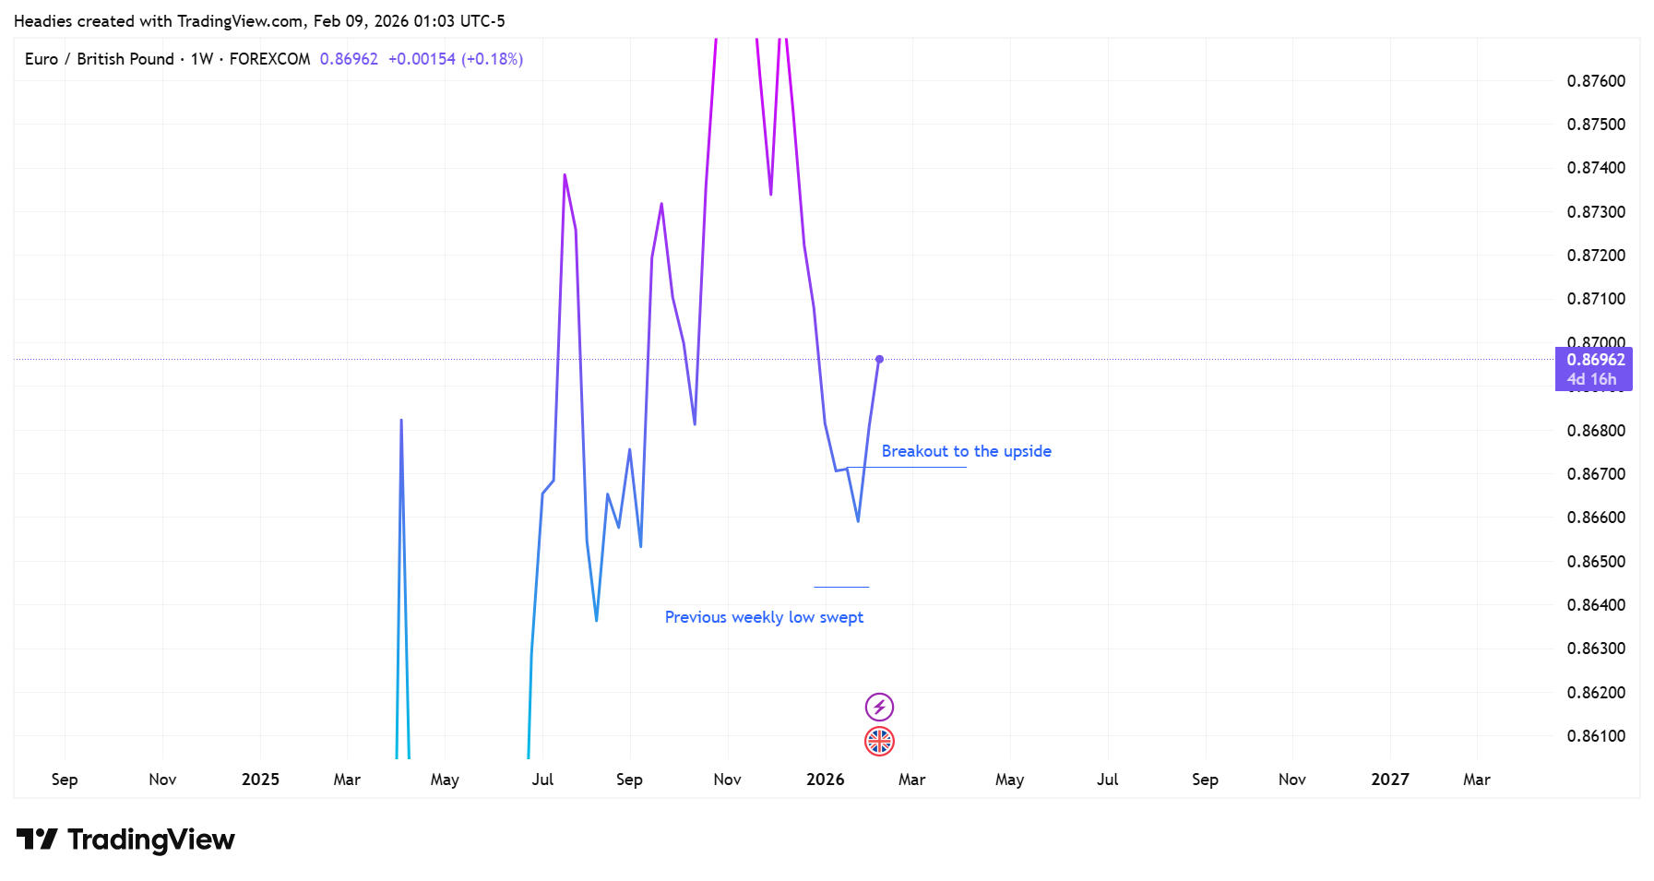
Task: Click the 0.87300 price axis label
Action: coord(1596,212)
